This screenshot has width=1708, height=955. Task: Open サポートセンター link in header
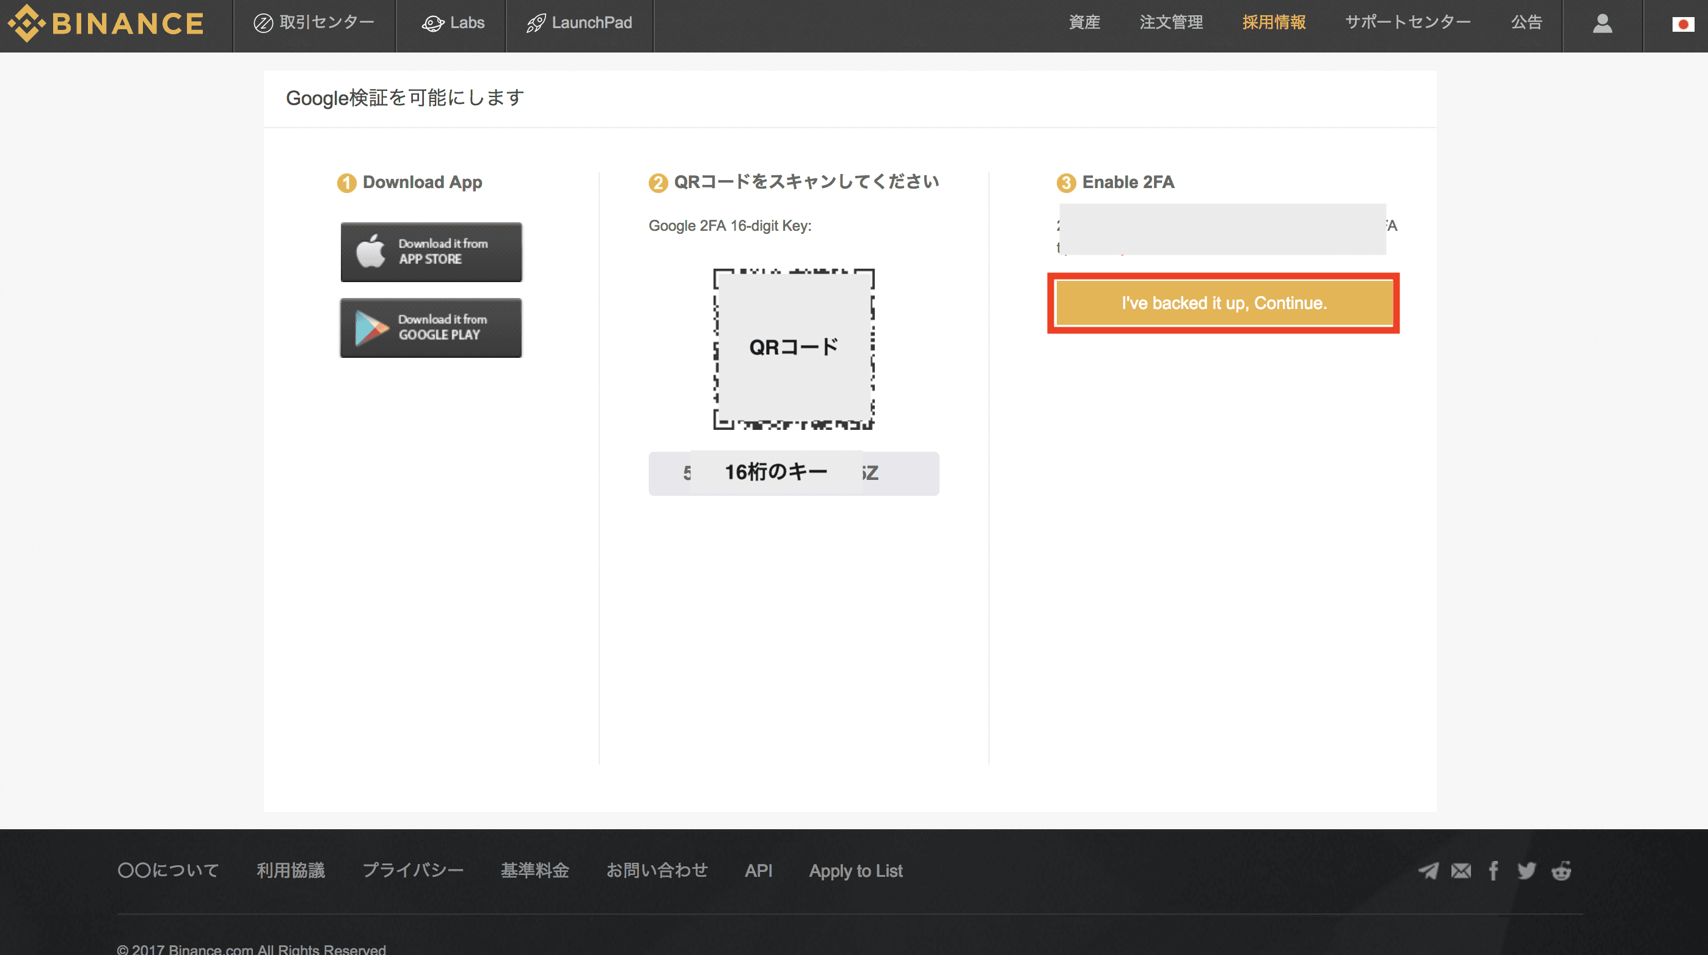[1407, 23]
